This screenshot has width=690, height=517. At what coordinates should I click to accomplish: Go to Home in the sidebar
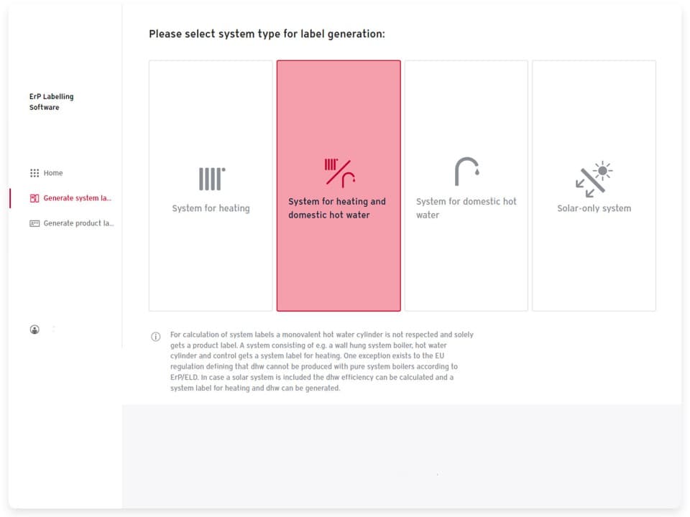(x=53, y=173)
